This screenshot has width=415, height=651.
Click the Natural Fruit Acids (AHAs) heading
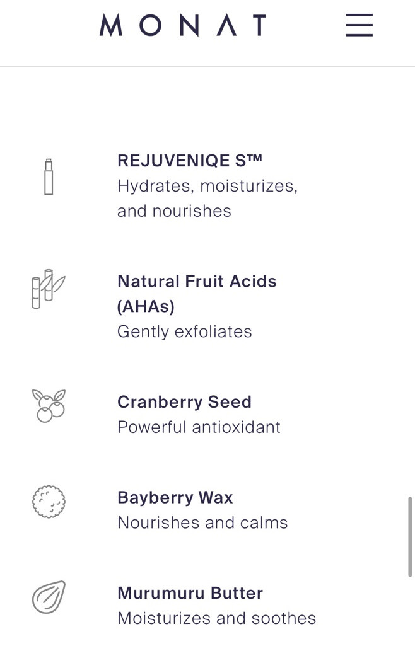tap(197, 294)
